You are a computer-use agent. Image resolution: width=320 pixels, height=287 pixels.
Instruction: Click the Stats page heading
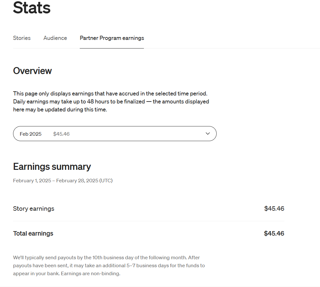click(32, 8)
